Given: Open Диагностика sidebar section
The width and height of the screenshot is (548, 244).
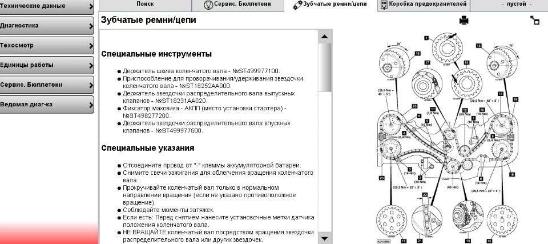Looking at the screenshot, I should pos(47,26).
